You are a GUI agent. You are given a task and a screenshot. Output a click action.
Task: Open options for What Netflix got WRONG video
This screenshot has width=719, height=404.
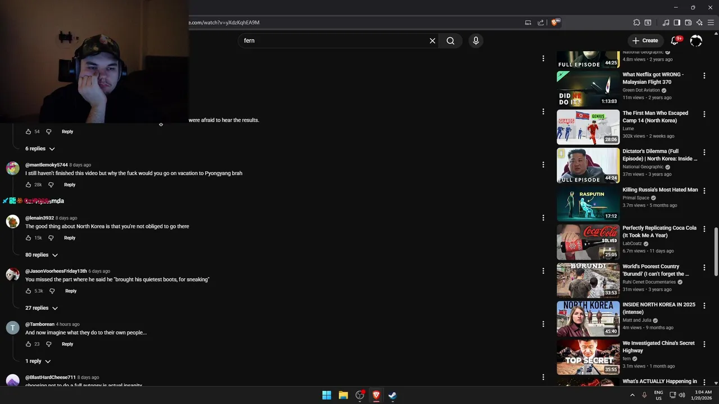(x=704, y=75)
